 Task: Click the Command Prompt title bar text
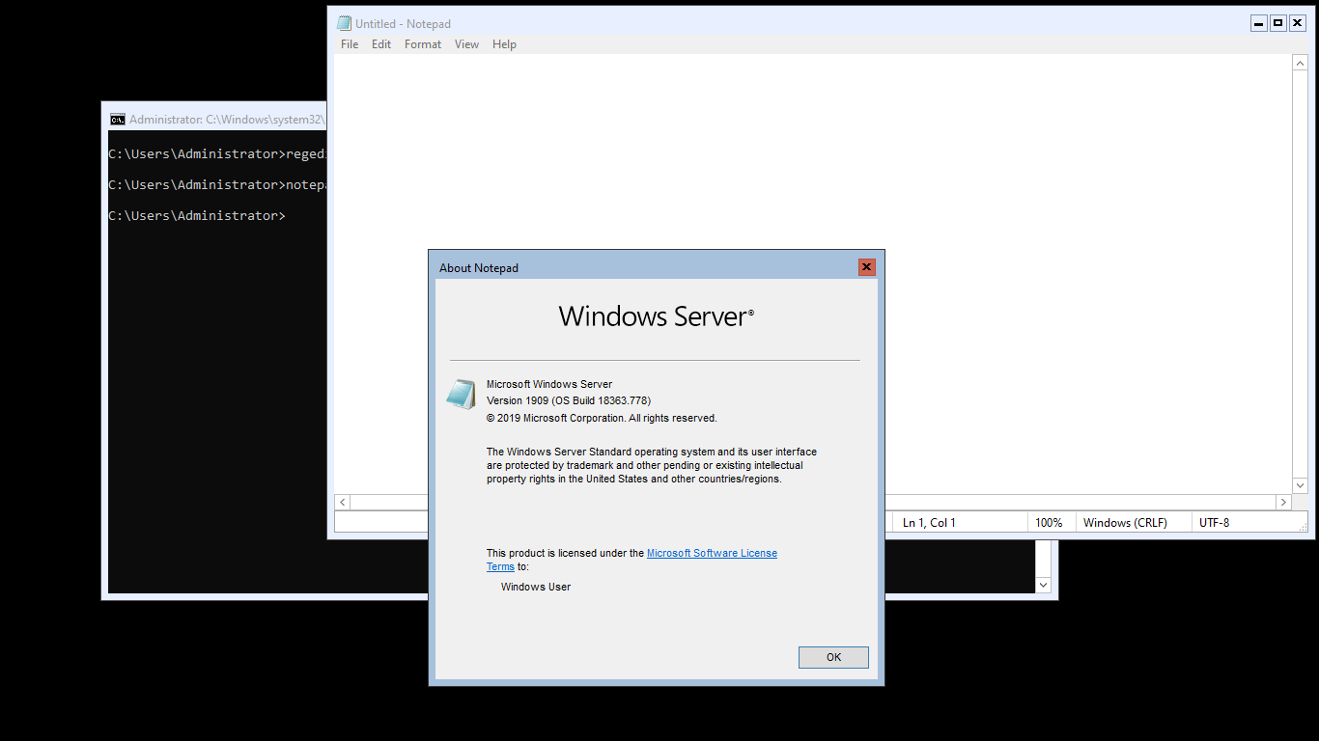tap(227, 120)
